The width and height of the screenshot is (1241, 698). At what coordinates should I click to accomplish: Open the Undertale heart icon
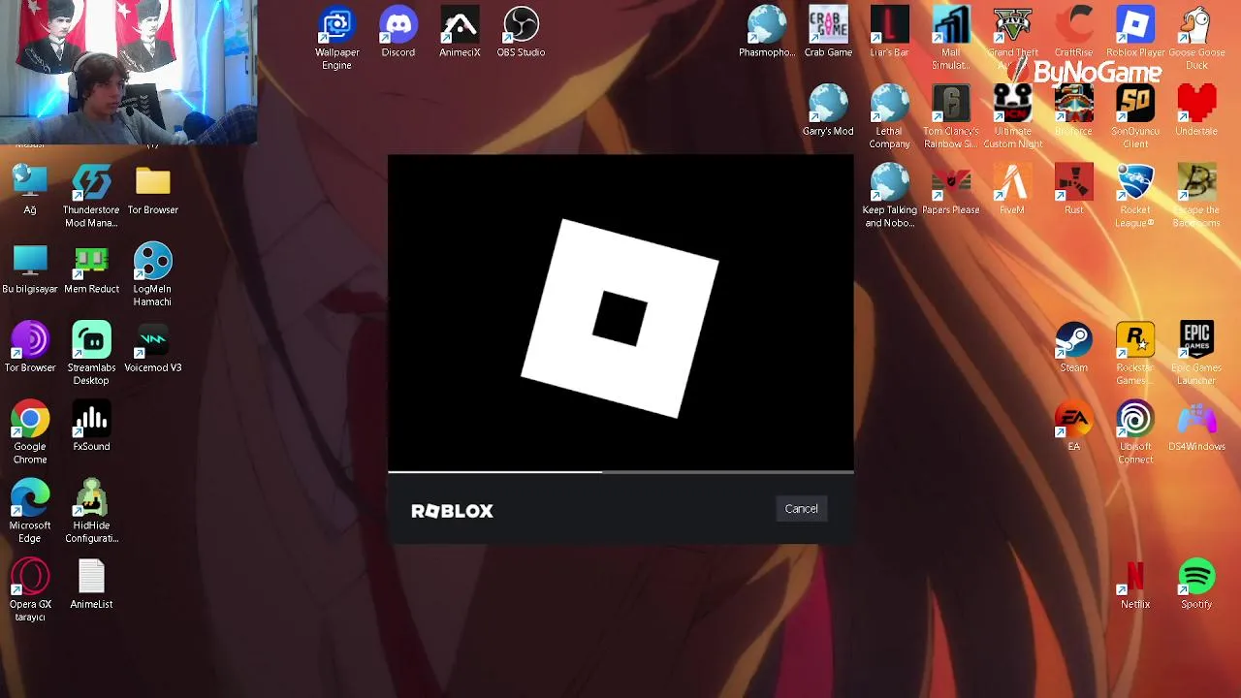click(1196, 111)
